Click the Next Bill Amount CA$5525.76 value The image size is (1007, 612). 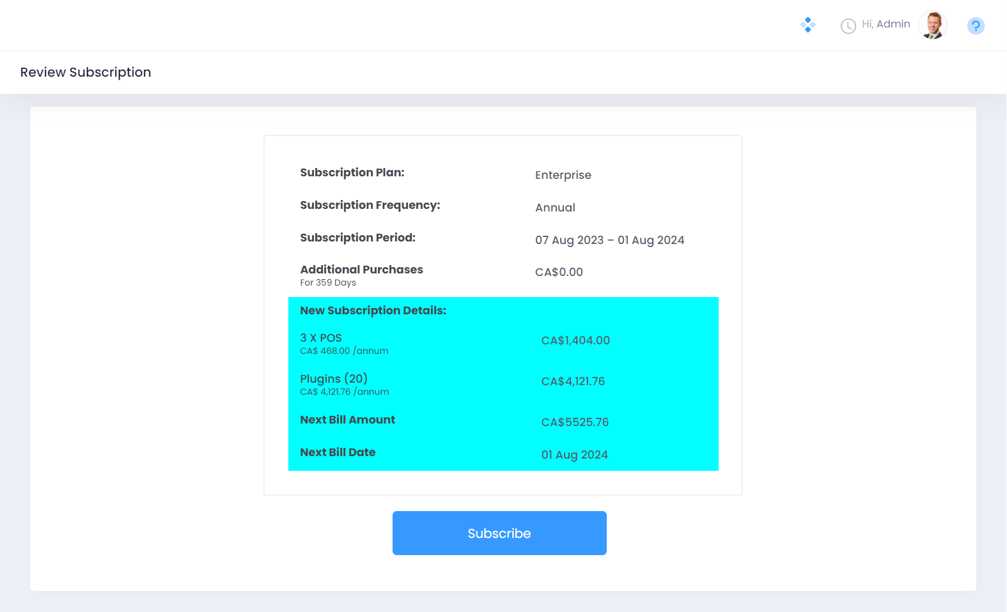(575, 422)
